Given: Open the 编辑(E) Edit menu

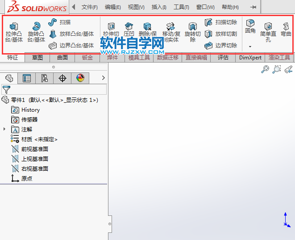Looking at the screenshot, I should click(x=113, y=7).
